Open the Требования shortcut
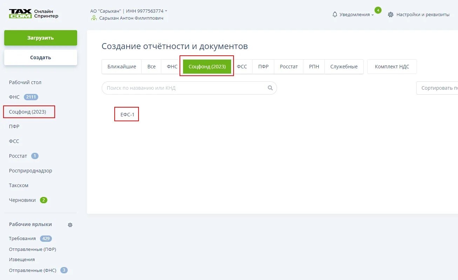This screenshot has height=280, width=458. click(22, 239)
